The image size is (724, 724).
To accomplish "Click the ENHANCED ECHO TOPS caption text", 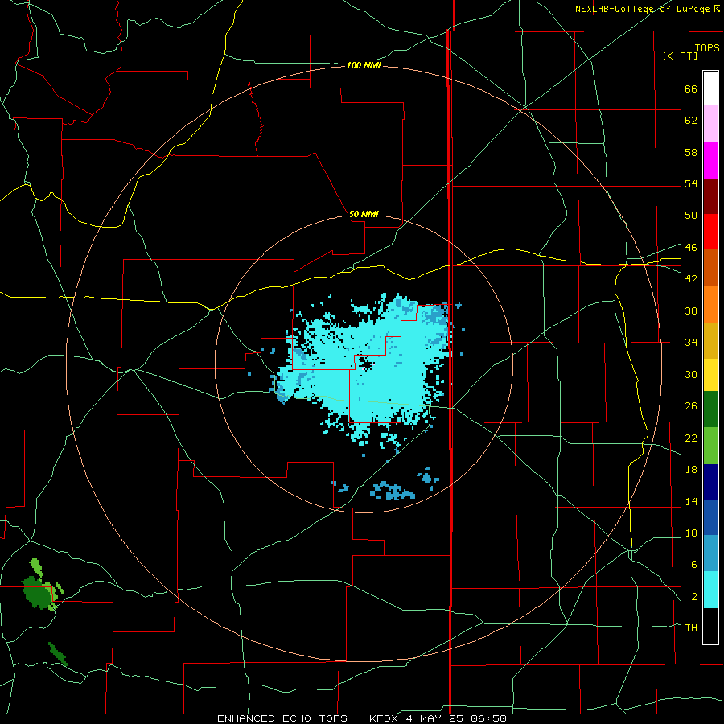I will (282, 718).
